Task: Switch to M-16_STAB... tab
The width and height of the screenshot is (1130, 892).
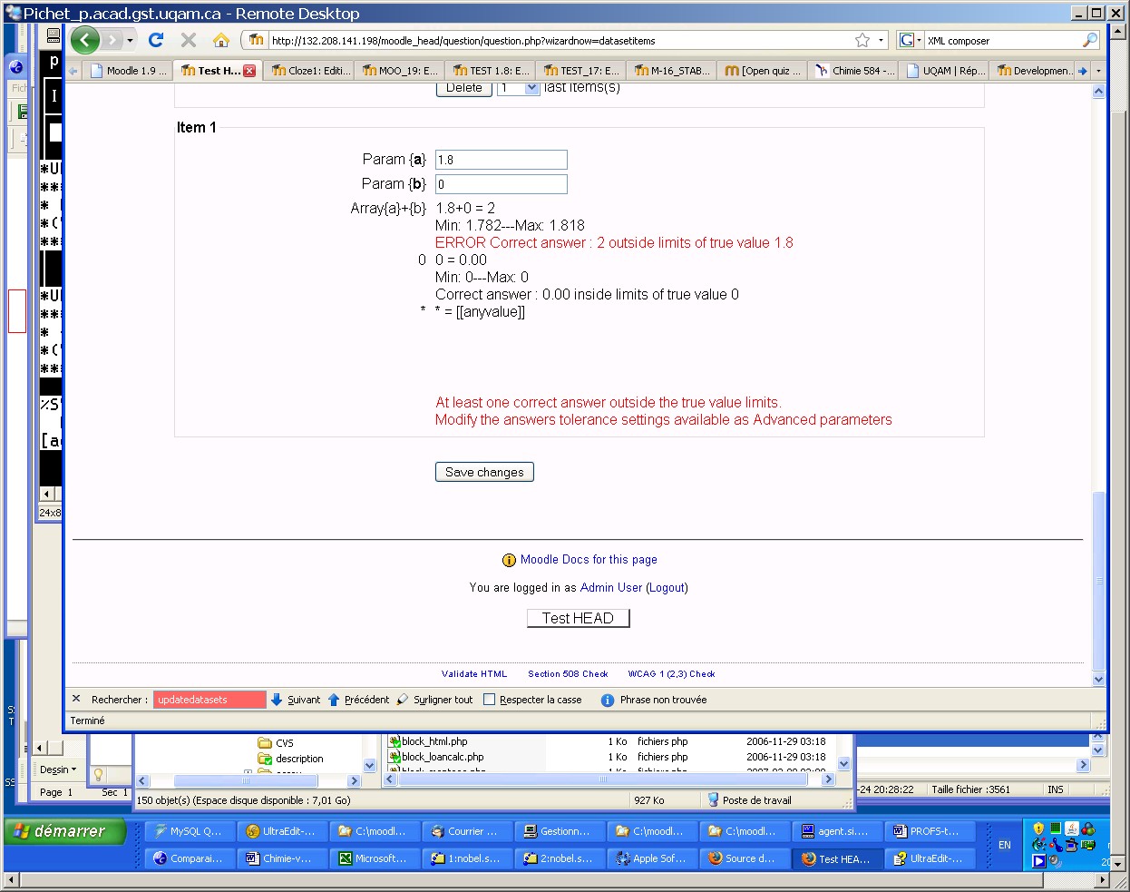Action: tap(672, 71)
